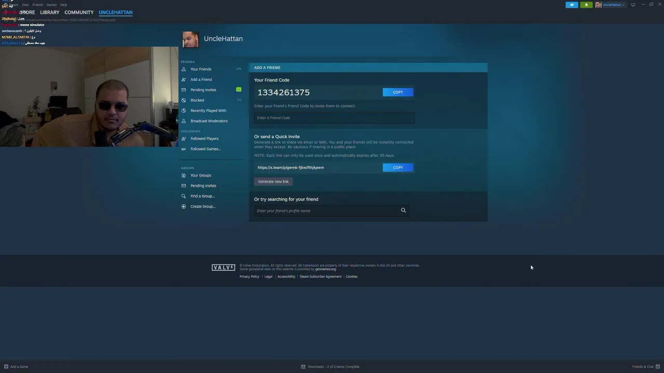The image size is (664, 373).
Task: Open the Your Friends list
Action: (201, 69)
